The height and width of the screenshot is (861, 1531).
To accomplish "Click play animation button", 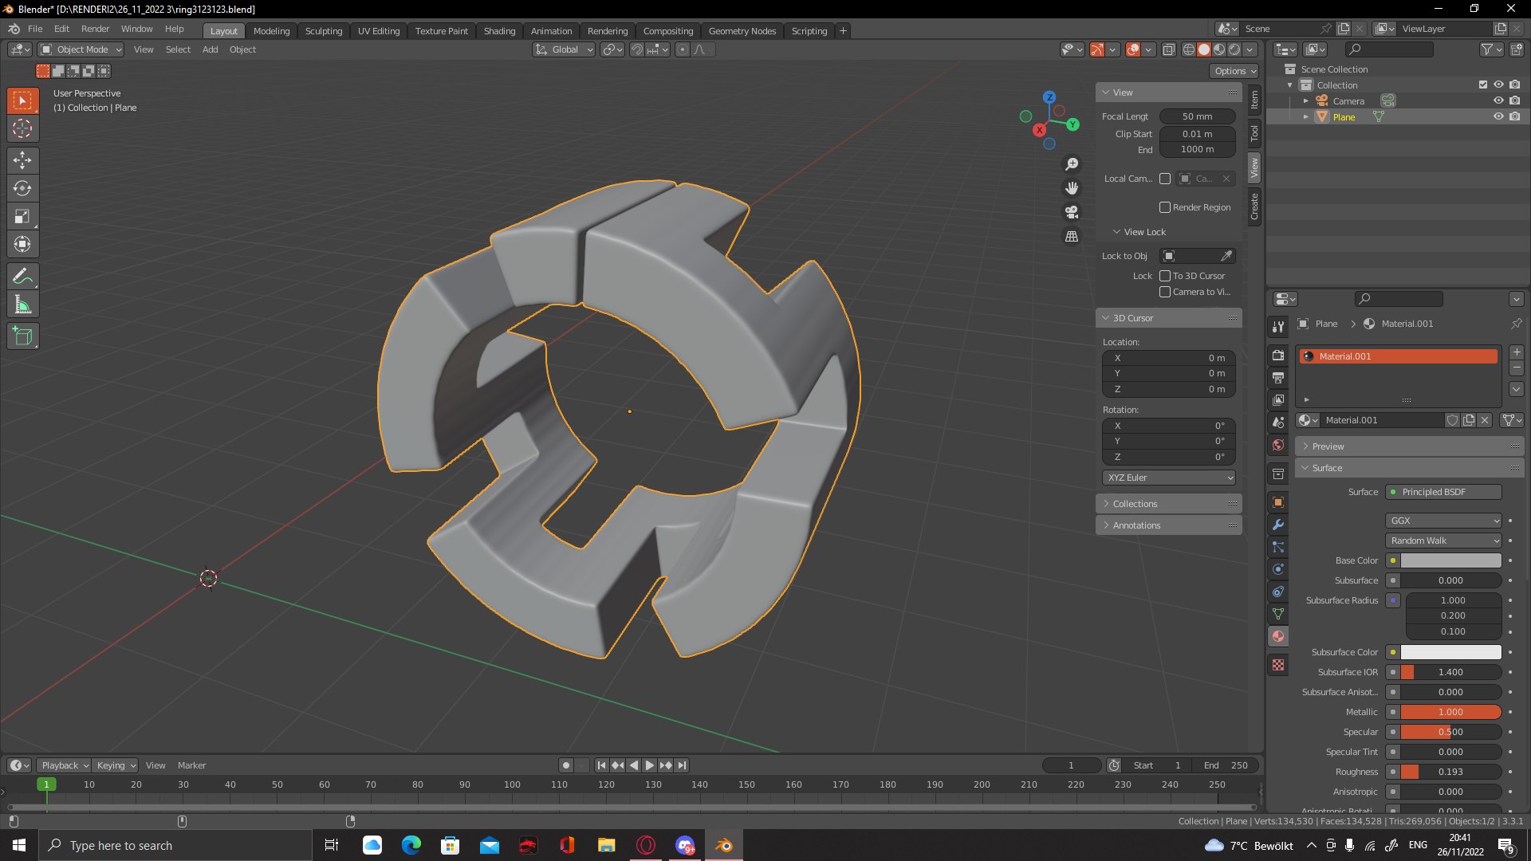I will [x=649, y=765].
